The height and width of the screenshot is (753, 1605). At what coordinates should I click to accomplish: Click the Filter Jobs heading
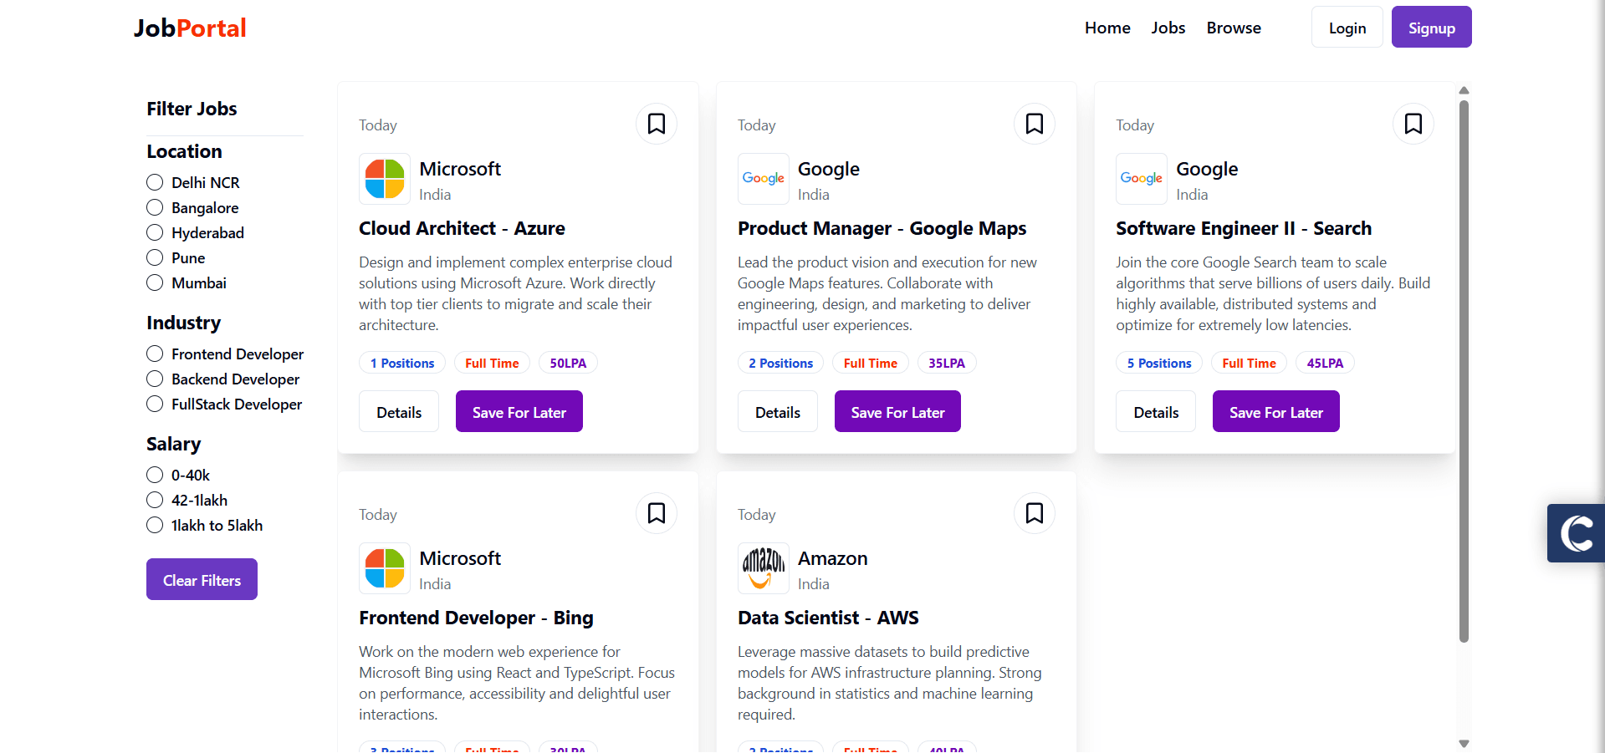pos(192,109)
